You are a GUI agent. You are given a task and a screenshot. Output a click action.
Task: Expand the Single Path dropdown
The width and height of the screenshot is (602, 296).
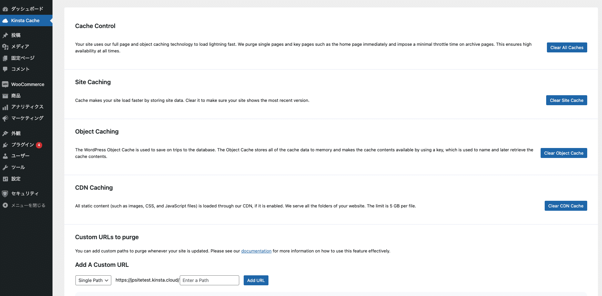tap(93, 280)
